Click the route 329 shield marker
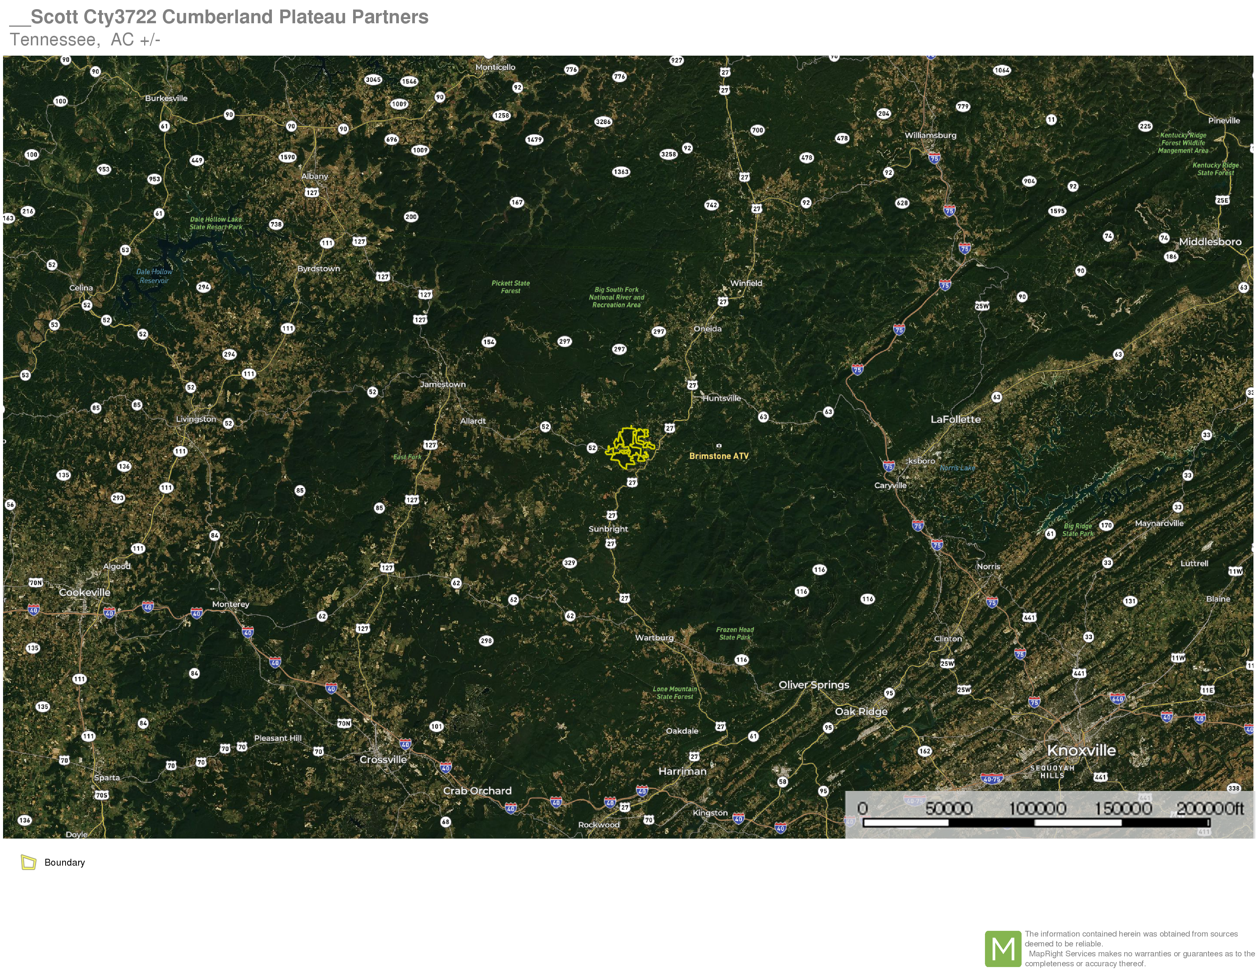 click(570, 563)
